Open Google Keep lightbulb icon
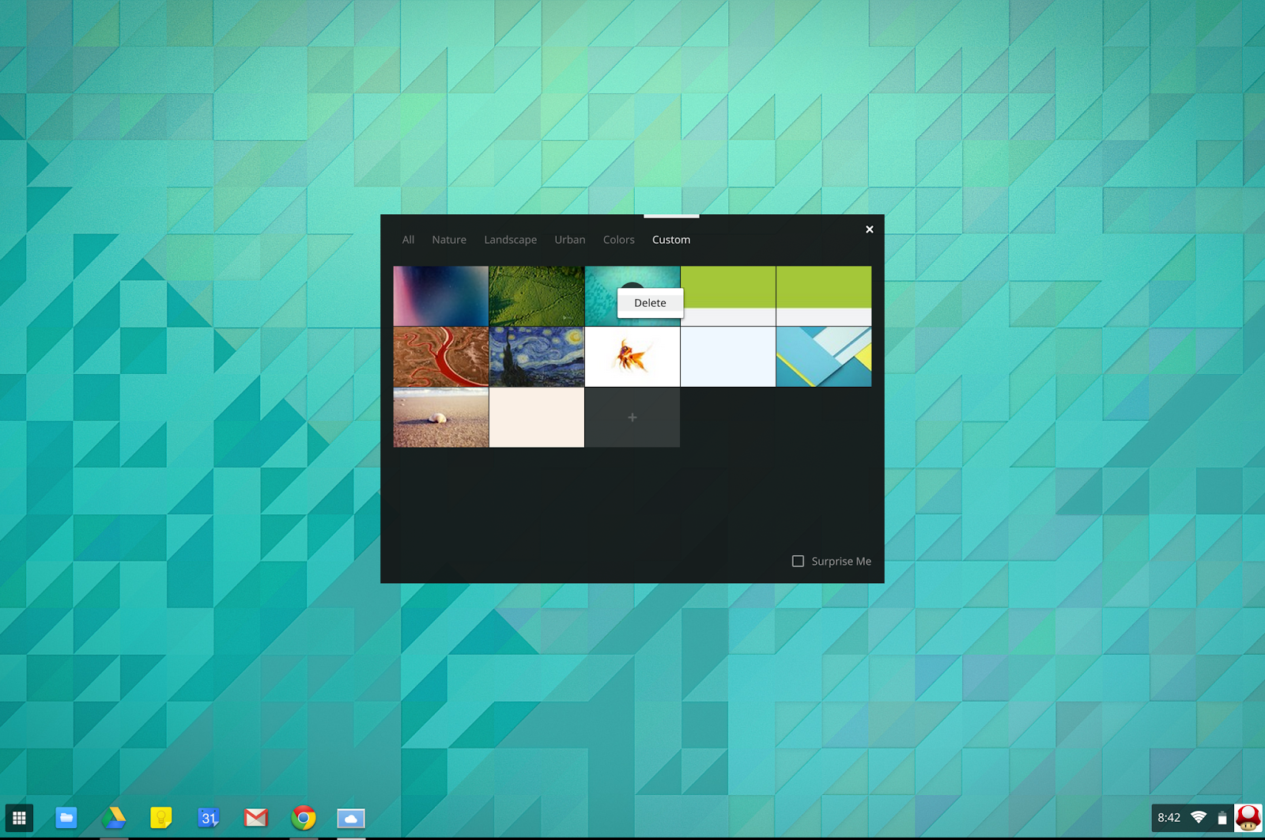Viewport: 1265px width, 840px height. tap(161, 818)
